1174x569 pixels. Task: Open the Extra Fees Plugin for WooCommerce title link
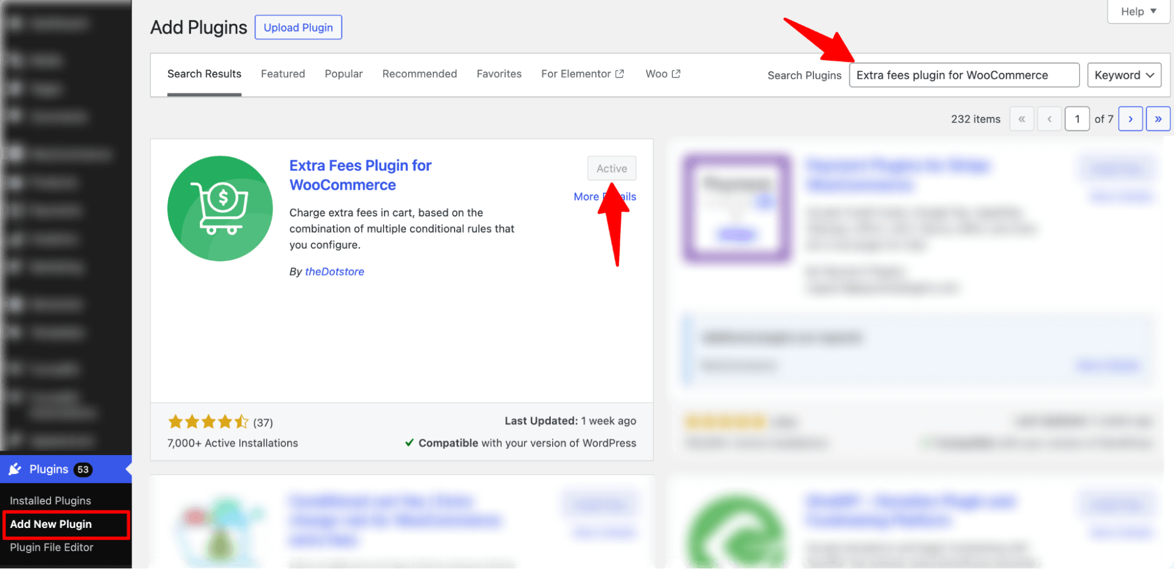[x=360, y=175]
